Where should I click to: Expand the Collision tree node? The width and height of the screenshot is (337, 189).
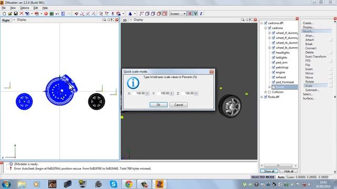coord(265,92)
